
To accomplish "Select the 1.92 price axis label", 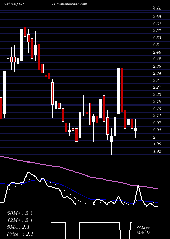I will coord(157,151).
